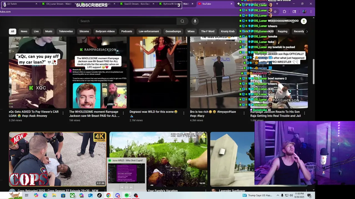Open Task View from the taskbar
This screenshot has width=355, height=199.
(x=27, y=195)
